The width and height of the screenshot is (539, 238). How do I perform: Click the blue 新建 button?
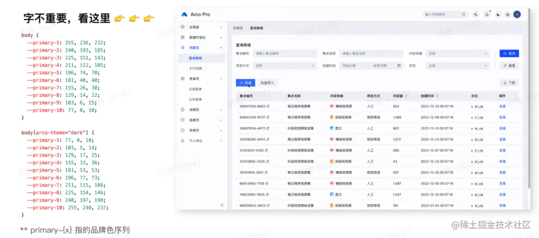[x=245, y=83]
